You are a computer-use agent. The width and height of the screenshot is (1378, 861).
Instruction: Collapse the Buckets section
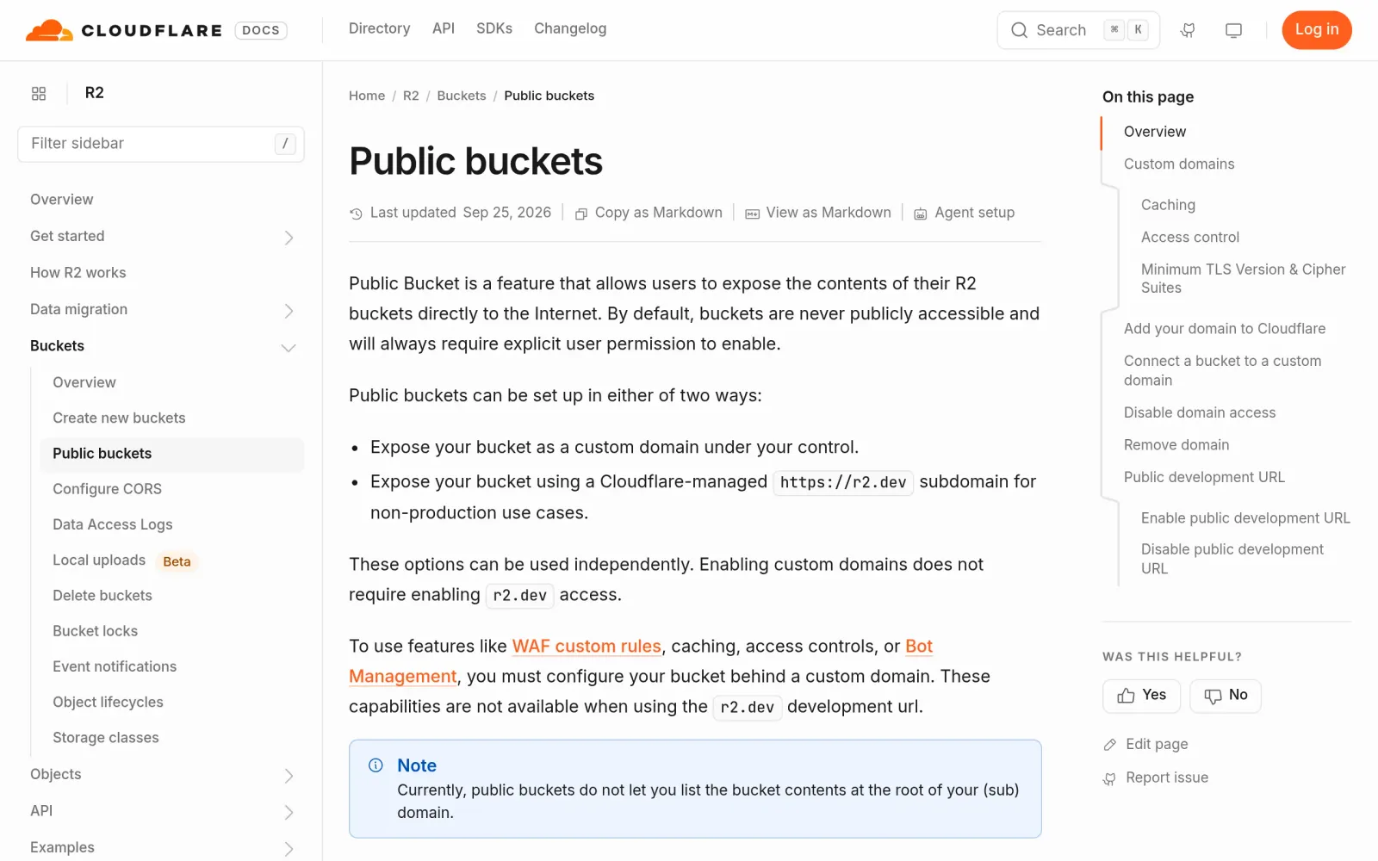tap(289, 347)
